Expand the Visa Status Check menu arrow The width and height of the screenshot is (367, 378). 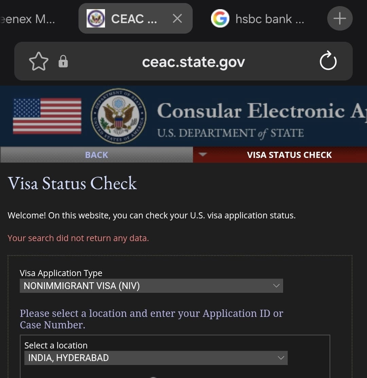[x=203, y=155]
